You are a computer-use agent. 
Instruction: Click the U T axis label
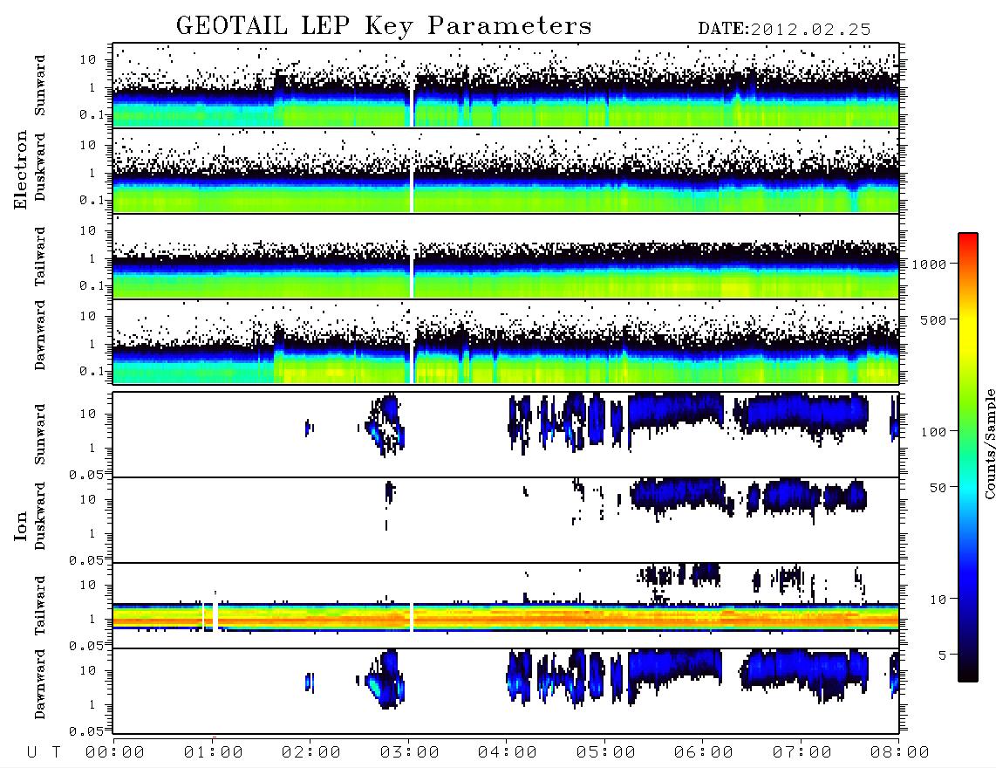44,752
